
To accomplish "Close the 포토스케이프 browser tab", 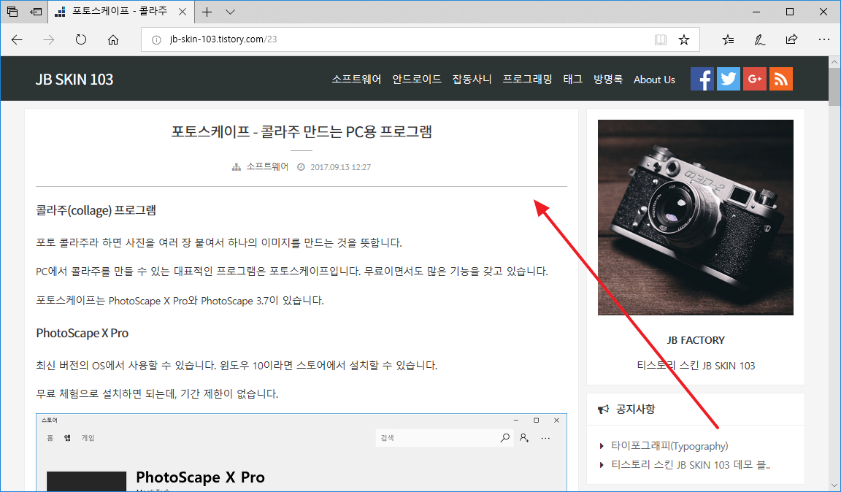I will coord(183,12).
